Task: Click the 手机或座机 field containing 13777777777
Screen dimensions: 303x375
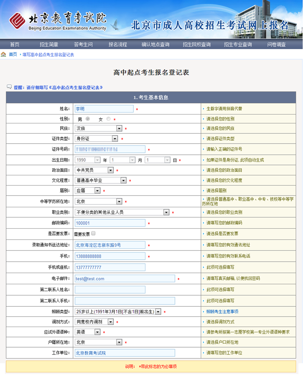Action: (110, 267)
